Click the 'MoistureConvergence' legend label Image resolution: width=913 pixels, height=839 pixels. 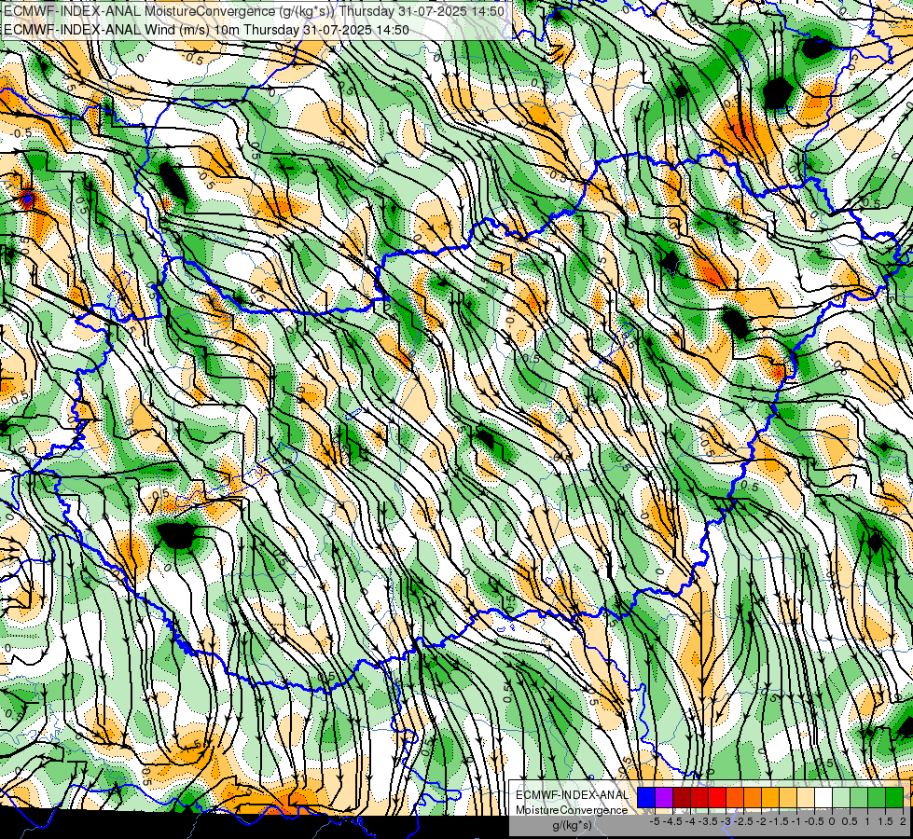572,810
